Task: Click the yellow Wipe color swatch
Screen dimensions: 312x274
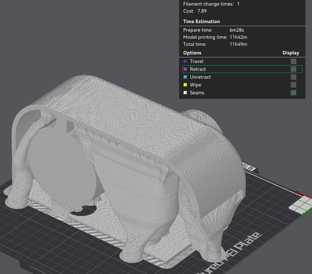Action: click(185, 85)
